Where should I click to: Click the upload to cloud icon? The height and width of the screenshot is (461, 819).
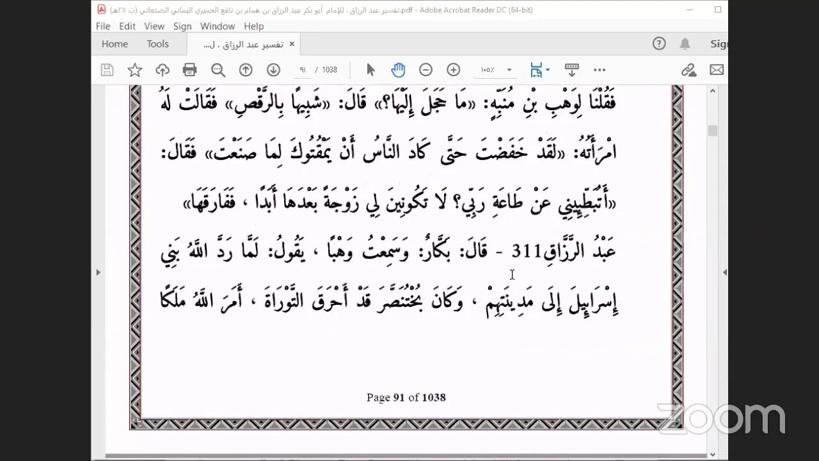(163, 70)
